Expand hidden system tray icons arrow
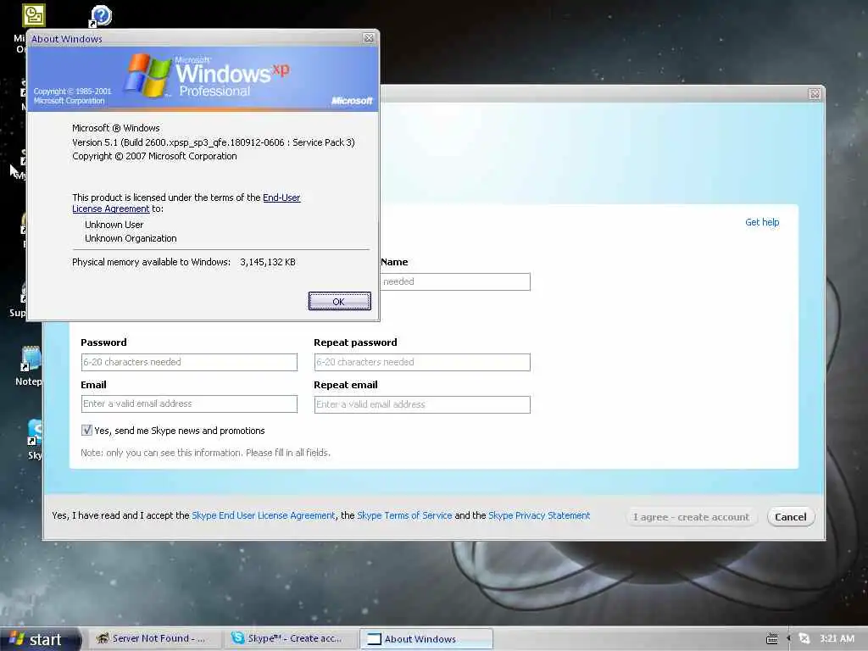868x651 pixels. [788, 639]
